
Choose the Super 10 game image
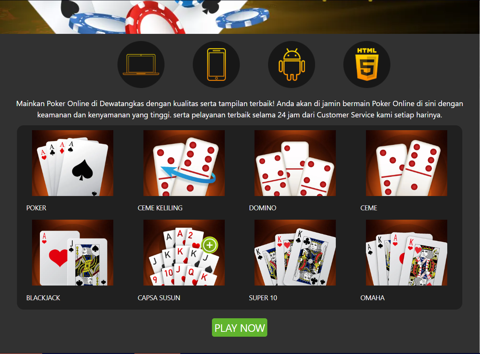click(x=295, y=252)
